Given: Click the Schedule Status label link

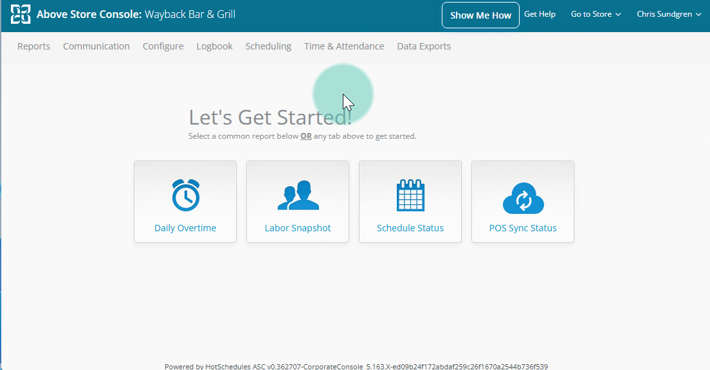Looking at the screenshot, I should [410, 228].
